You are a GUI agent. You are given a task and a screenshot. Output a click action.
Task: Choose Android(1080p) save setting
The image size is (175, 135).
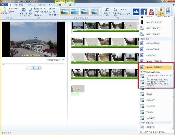pos(155,43)
